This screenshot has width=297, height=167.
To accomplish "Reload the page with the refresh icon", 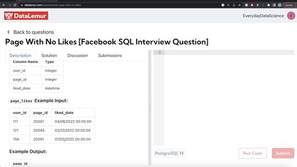I will tap(15, 5).
